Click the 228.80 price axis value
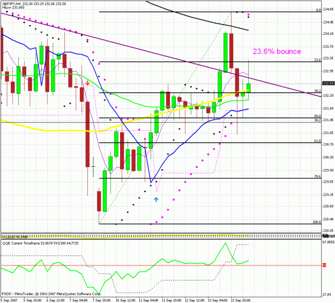 [x=328, y=206]
